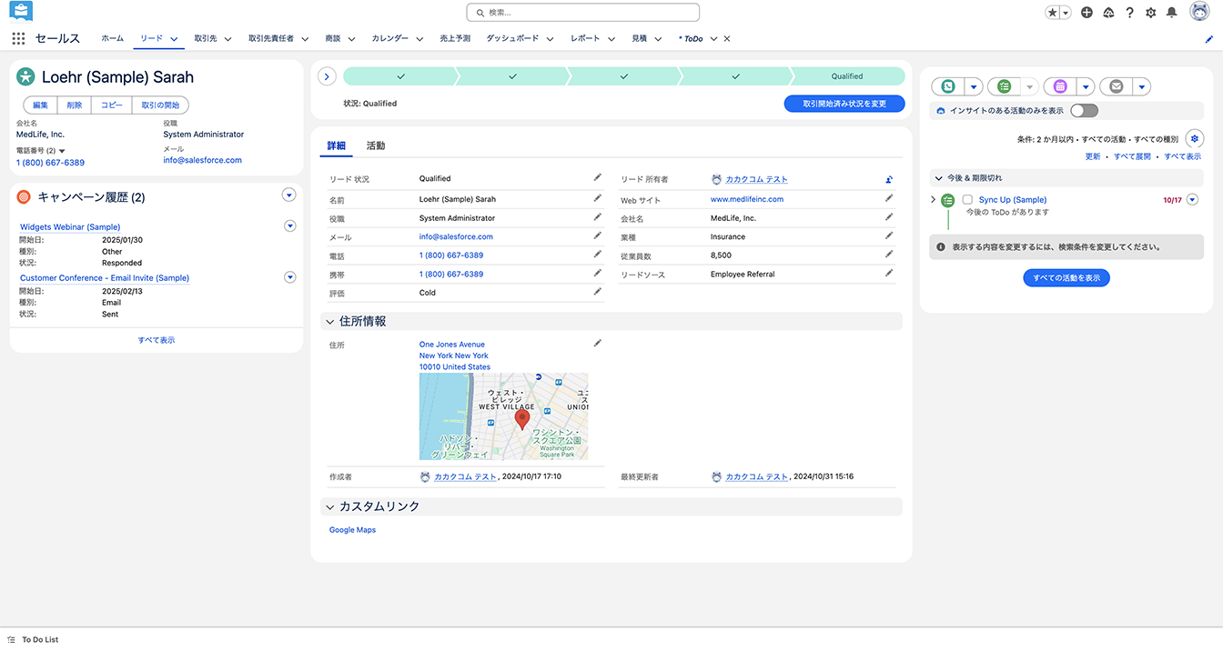Select the 詳細 tab
This screenshot has width=1223, height=651.
pyautogui.click(x=337, y=145)
